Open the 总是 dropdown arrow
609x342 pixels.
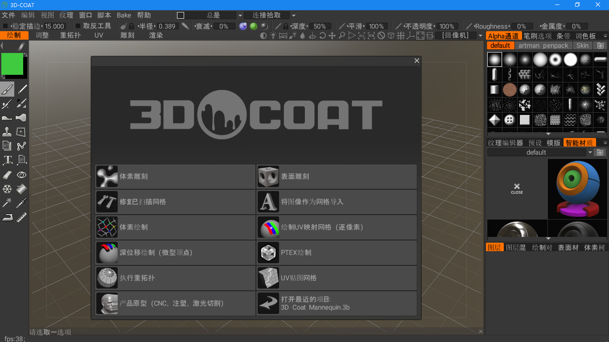240,16
